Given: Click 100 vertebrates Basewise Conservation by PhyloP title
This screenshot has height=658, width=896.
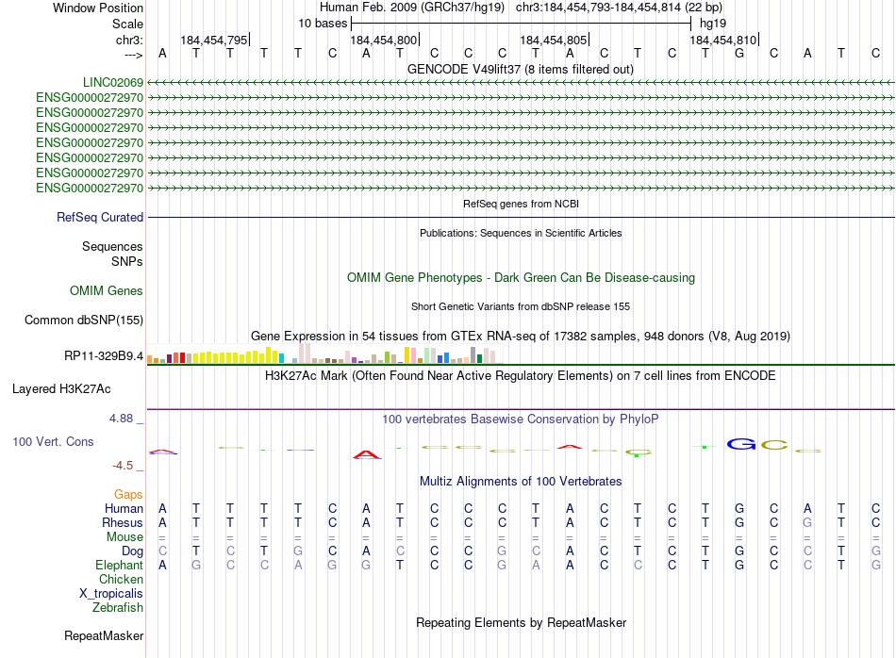Looking at the screenshot, I should tap(521, 419).
